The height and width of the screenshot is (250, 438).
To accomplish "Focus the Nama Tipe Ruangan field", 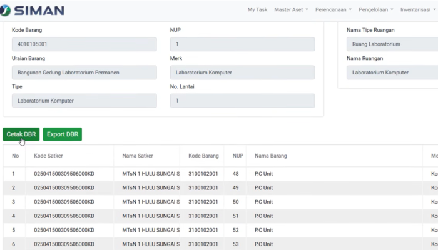I will coord(392,44).
